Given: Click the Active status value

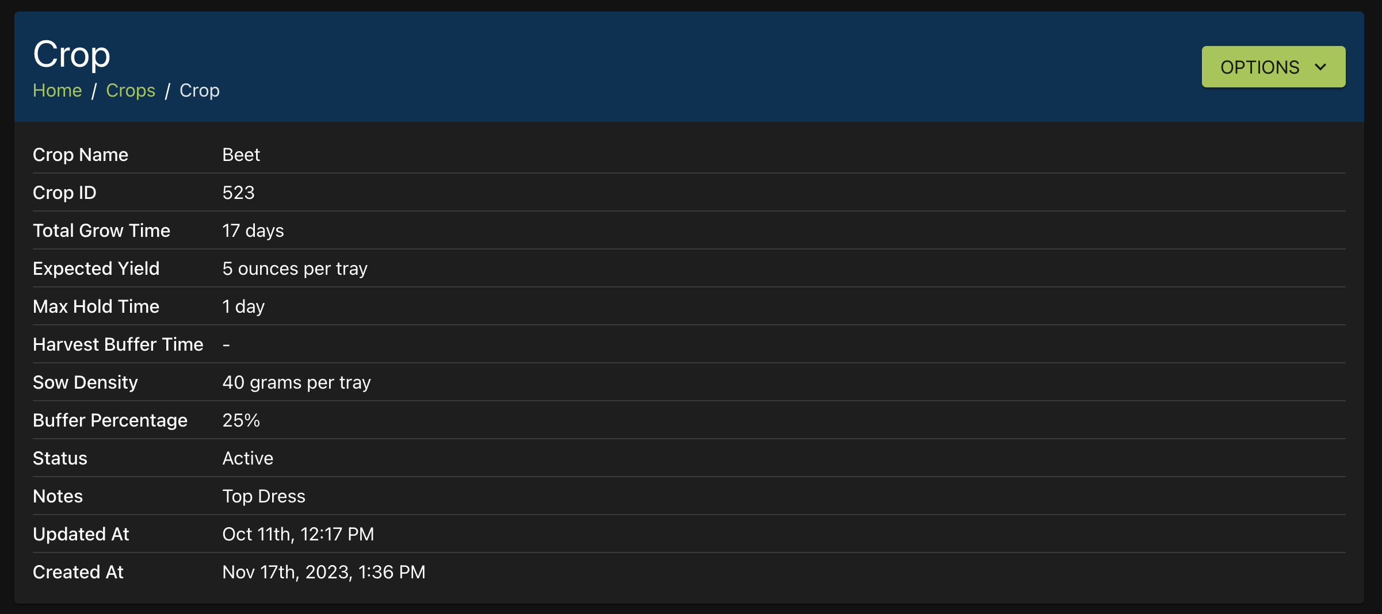Looking at the screenshot, I should pos(248,458).
